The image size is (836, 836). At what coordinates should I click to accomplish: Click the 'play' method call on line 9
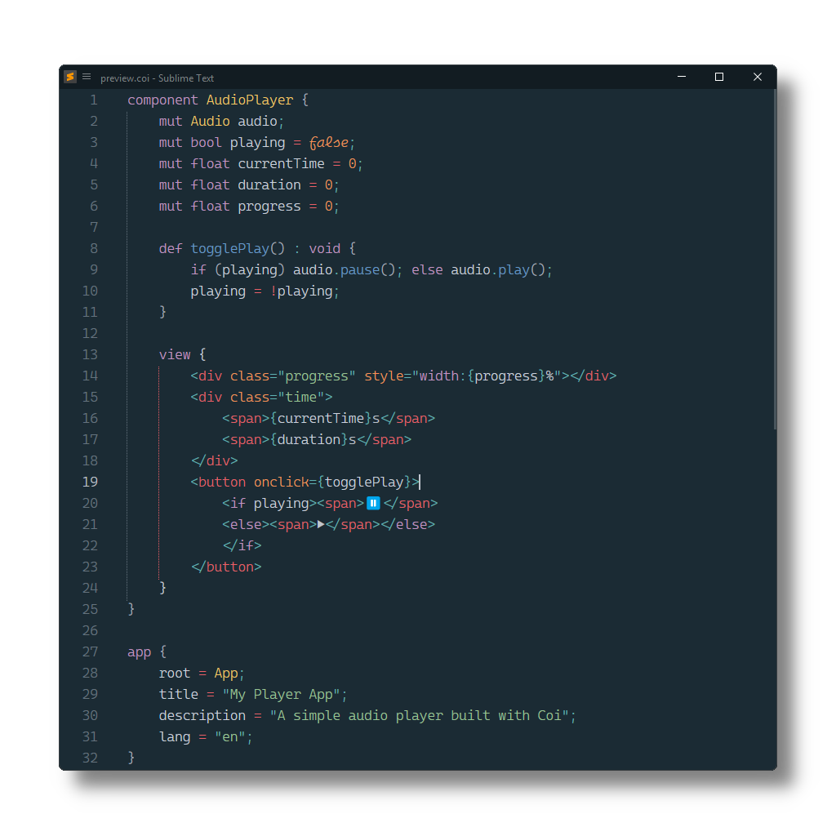click(514, 269)
